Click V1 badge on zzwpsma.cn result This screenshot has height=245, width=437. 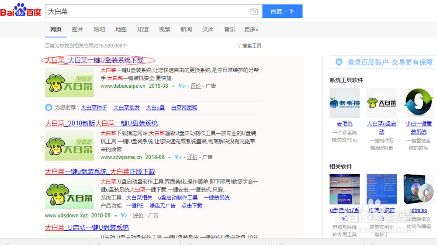coord(178,157)
